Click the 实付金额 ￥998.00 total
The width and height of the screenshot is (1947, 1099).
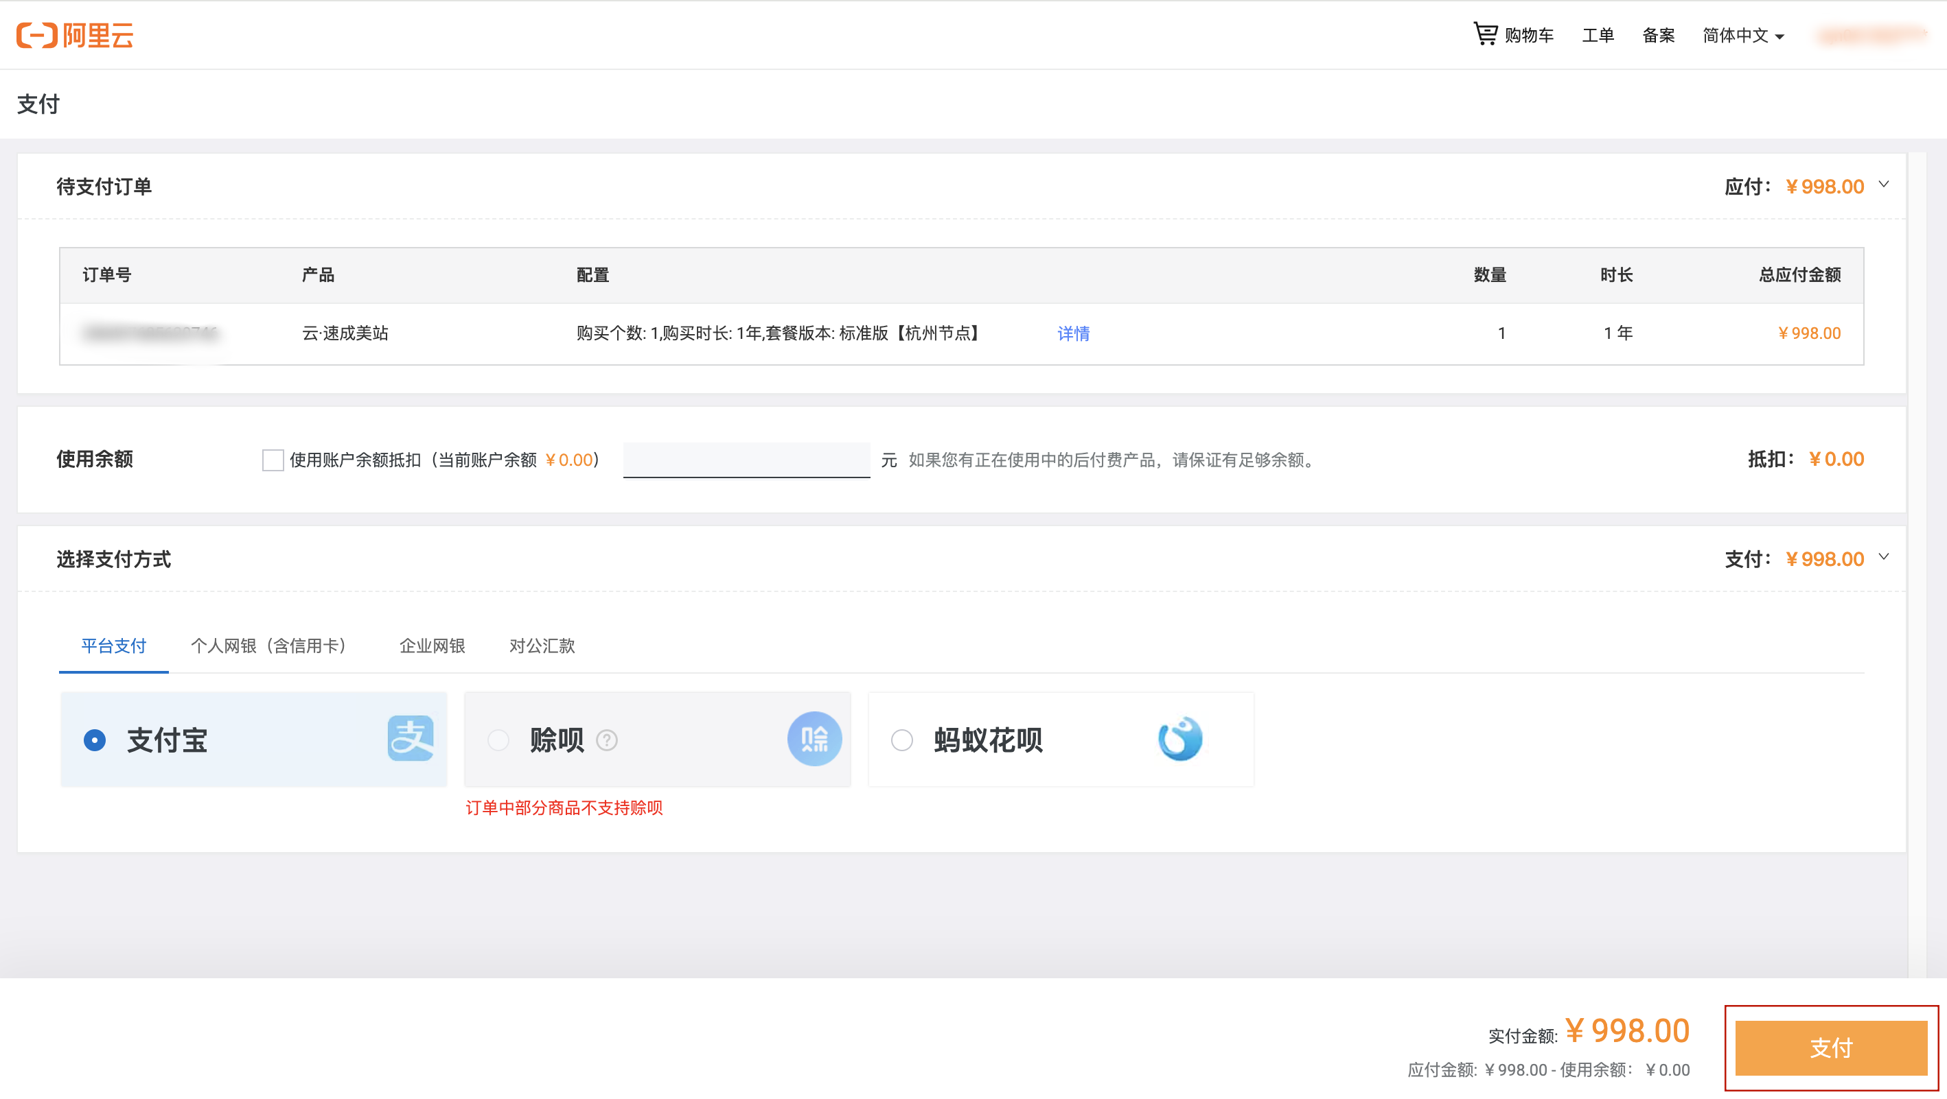pyautogui.click(x=1626, y=1030)
